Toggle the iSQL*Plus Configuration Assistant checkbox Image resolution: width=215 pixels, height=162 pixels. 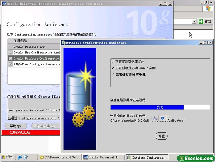[x=11, y=64]
